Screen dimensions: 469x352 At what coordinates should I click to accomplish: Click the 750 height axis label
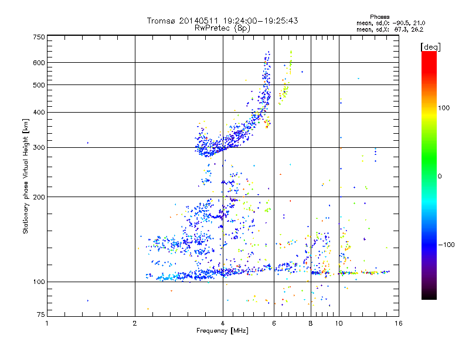coord(39,37)
